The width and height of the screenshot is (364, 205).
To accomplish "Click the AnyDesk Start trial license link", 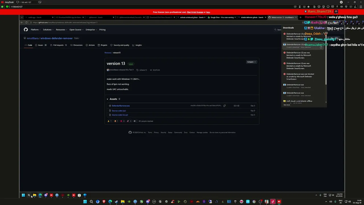I will [195, 12].
